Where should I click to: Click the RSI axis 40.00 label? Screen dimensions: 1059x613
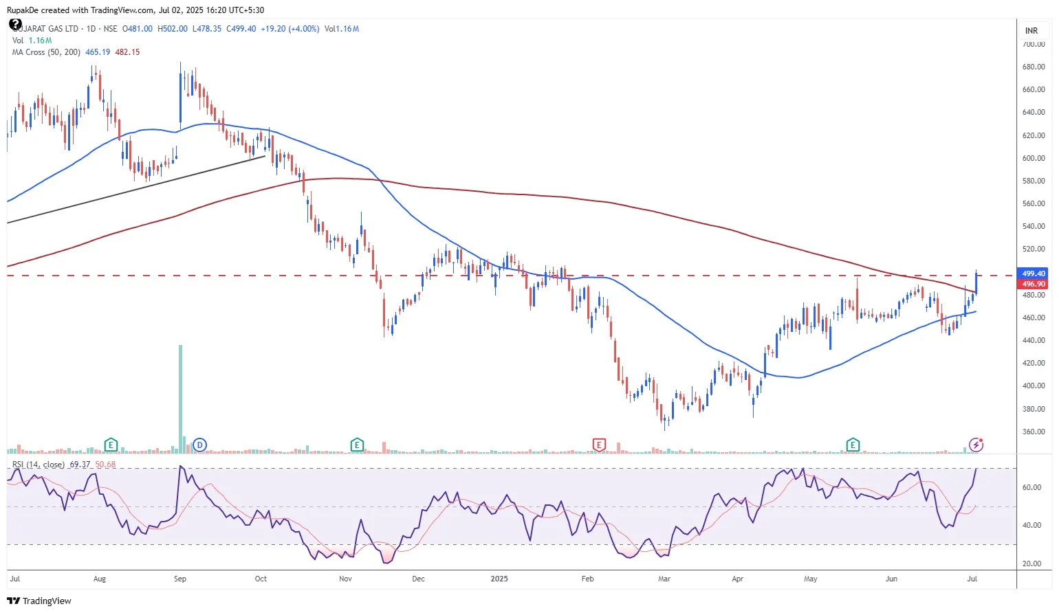point(1031,525)
